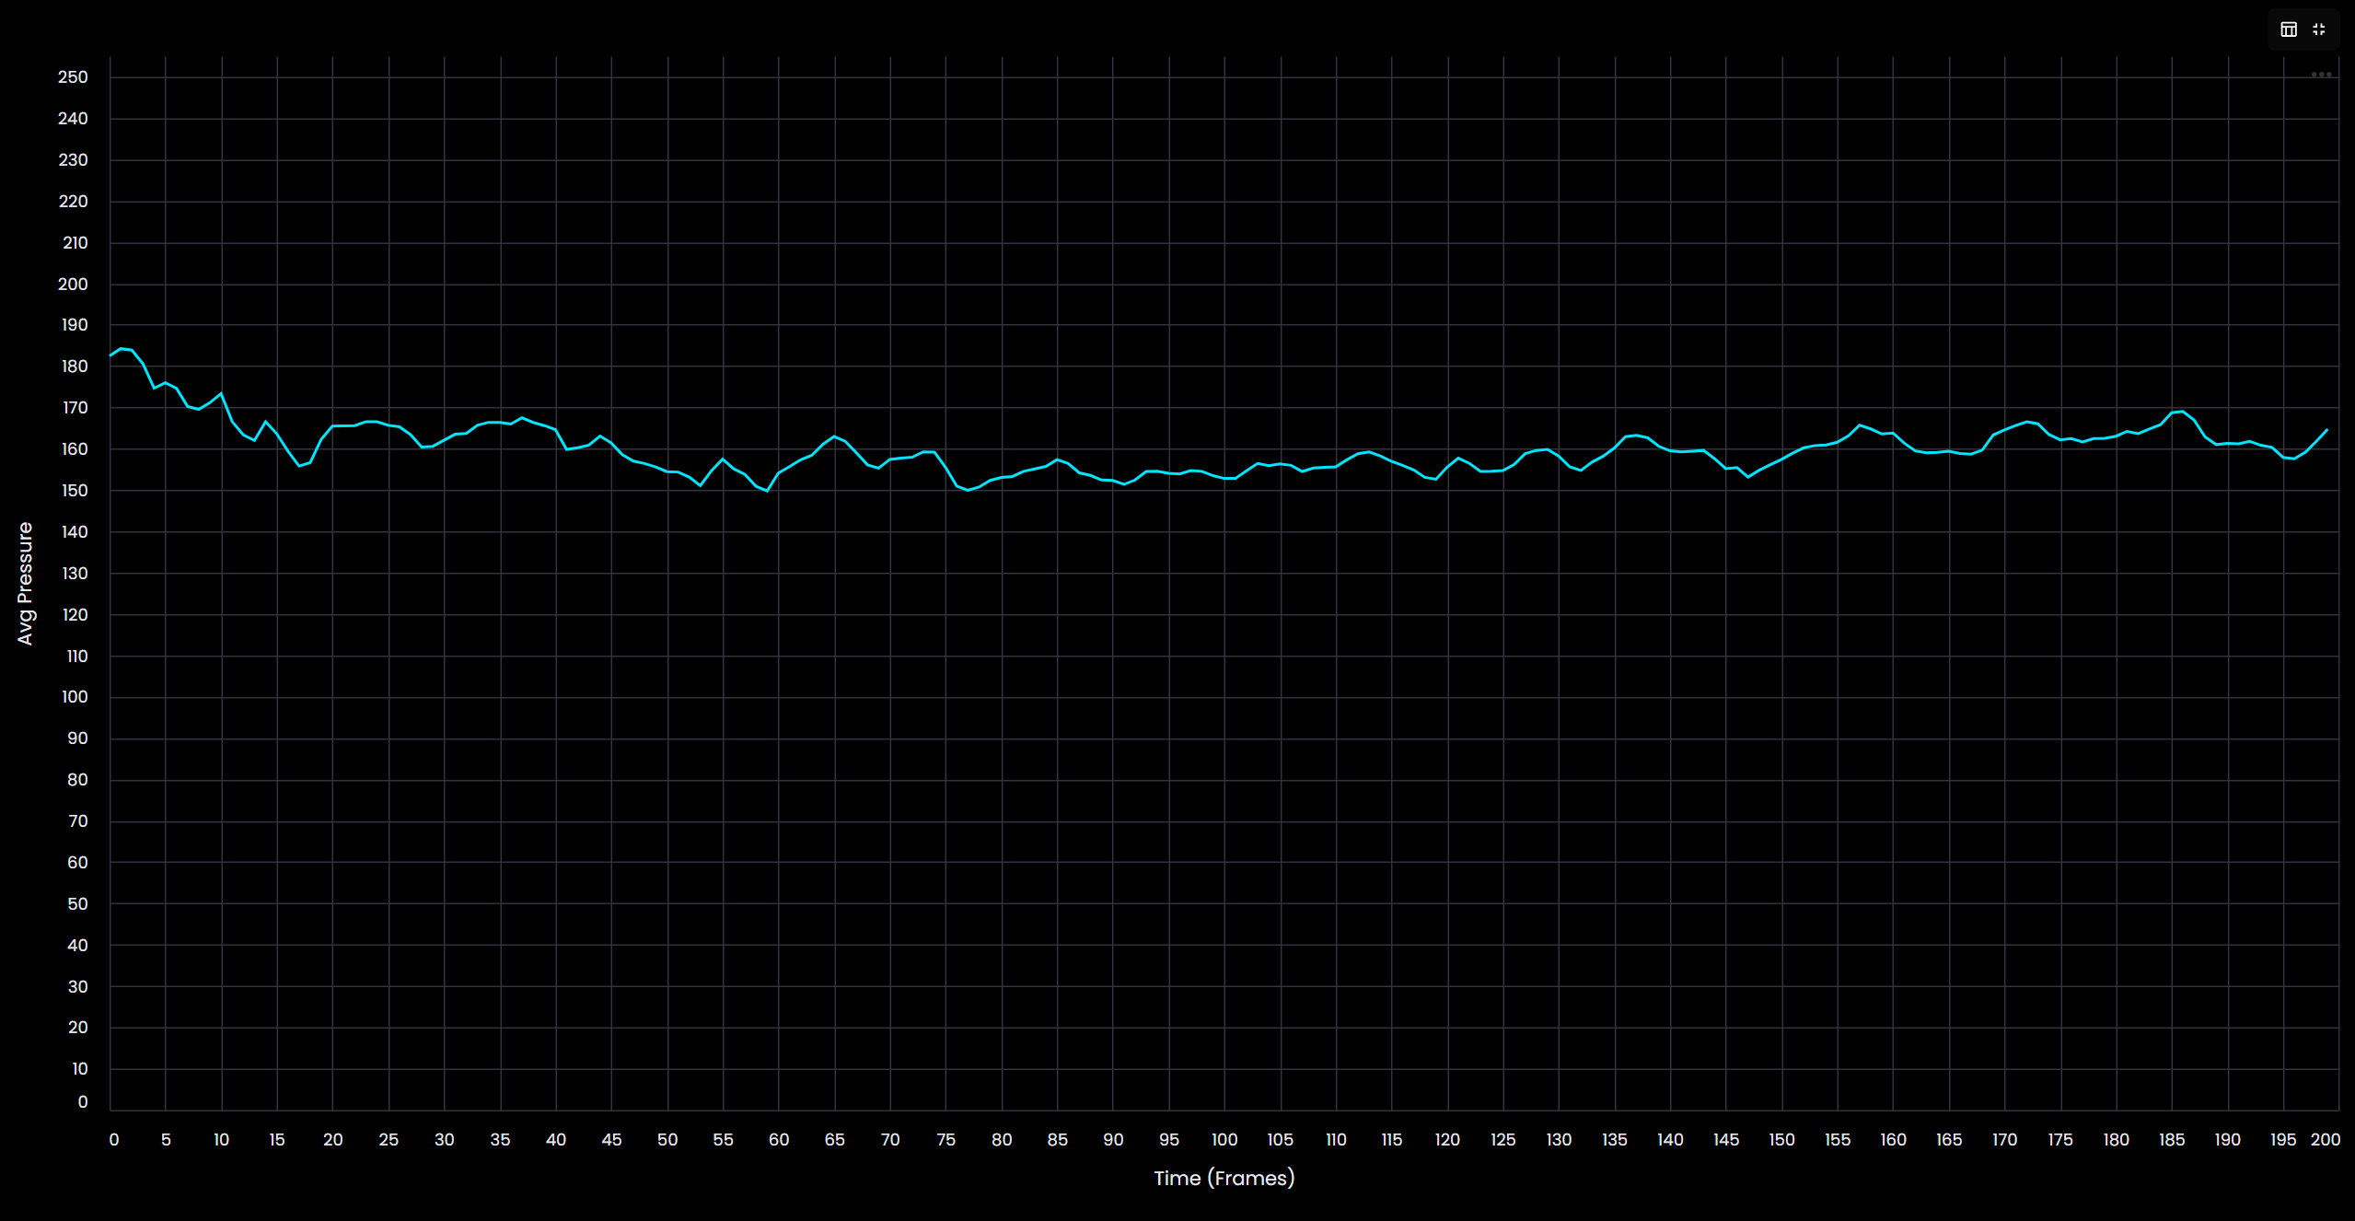Image resolution: width=2355 pixels, height=1221 pixels.
Task: Click the line end point near frame 200
Action: coord(2326,430)
